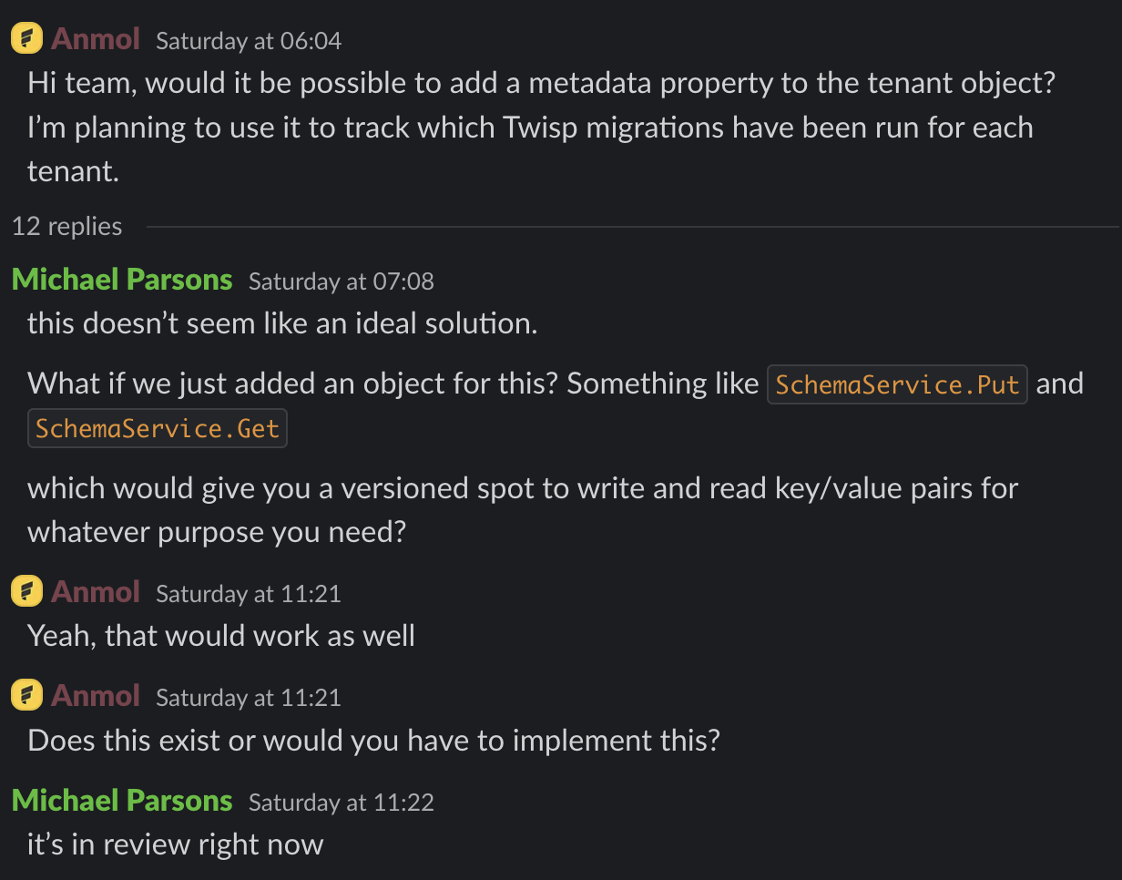Click the Yeah, that would work as well message
Viewport: 1122px width, 880px height.
click(x=219, y=635)
